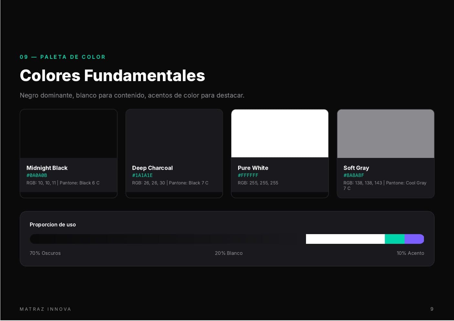Screen dimensions: 454x321
Task: Click the "Colores Fundamentales" heading
Action: [x=112, y=76]
